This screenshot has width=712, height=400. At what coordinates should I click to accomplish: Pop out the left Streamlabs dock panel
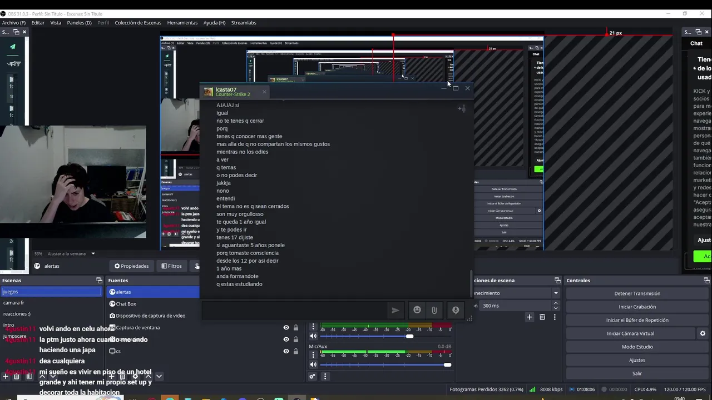click(16, 32)
